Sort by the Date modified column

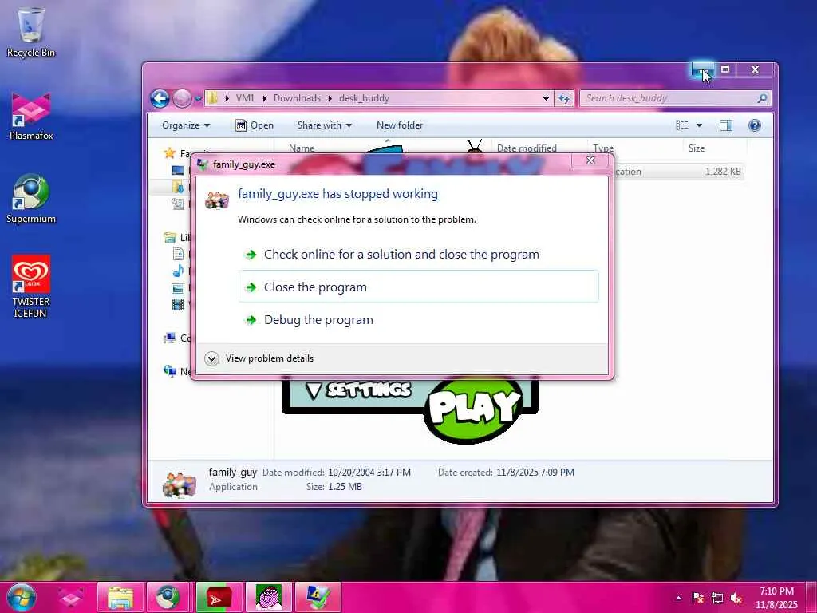tap(527, 148)
